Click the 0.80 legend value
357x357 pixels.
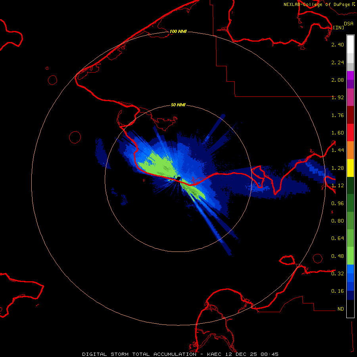[x=338, y=221]
